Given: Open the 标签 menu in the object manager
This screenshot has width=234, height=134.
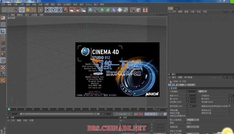Looking at the screenshot, I should (199, 12).
